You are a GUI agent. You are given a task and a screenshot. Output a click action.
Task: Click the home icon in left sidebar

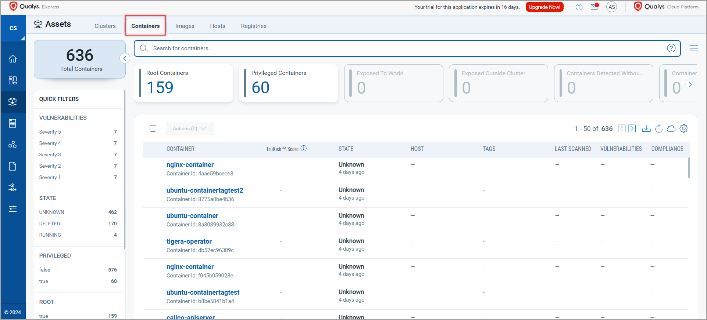click(x=13, y=59)
